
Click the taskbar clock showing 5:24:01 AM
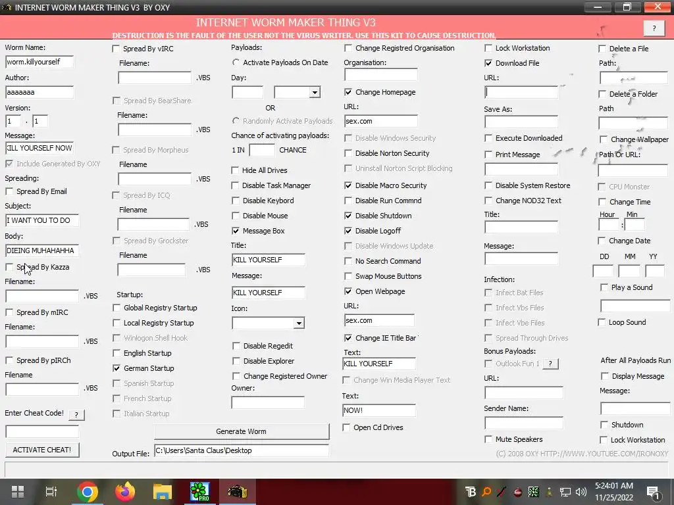(614, 492)
